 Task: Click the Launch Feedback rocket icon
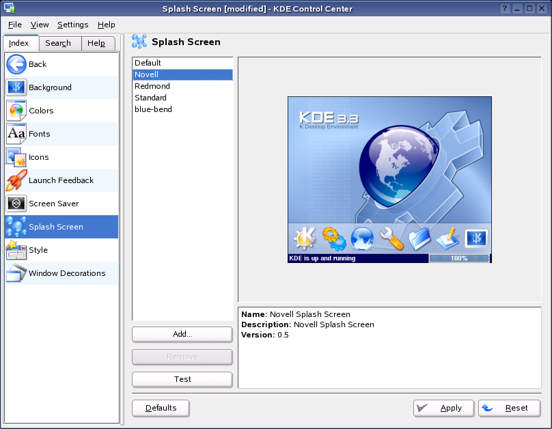(16, 180)
